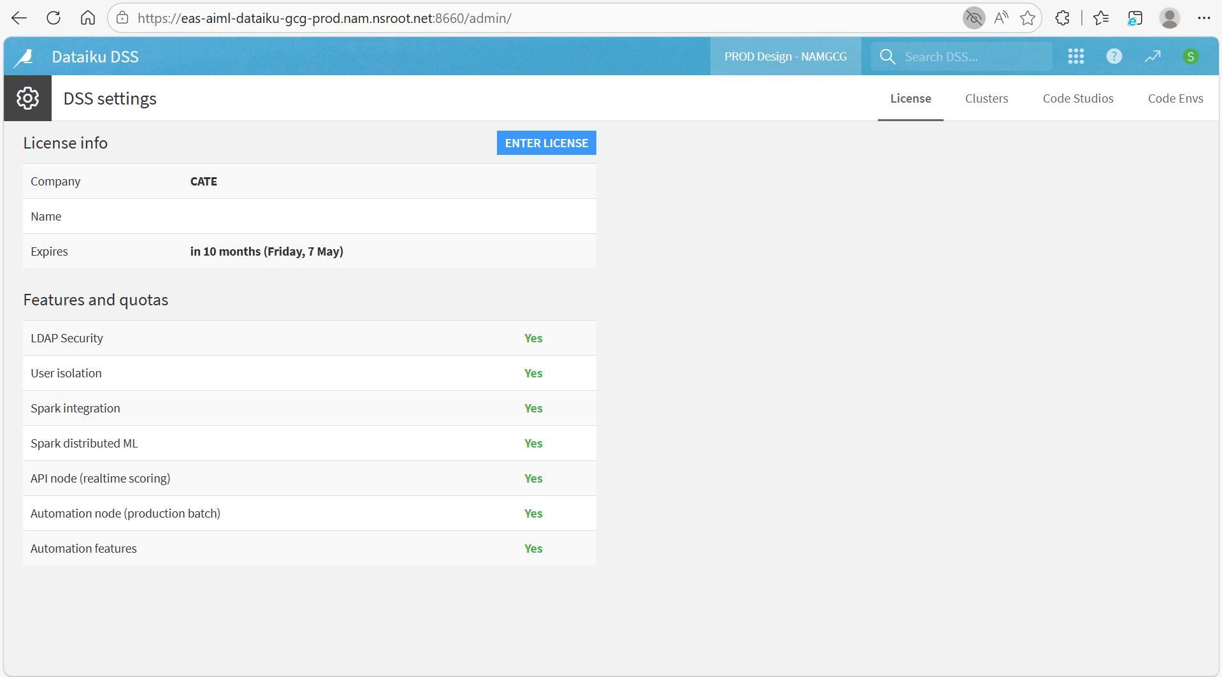Click the DSS settings gear icon
This screenshot has width=1222, height=677.
click(27, 98)
